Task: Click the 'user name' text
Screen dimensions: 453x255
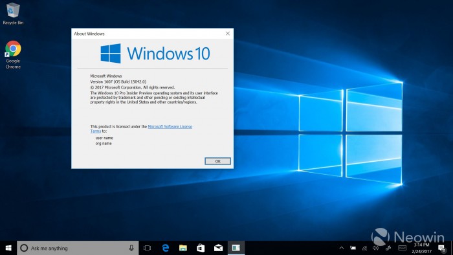Action: pyautogui.click(x=104, y=138)
